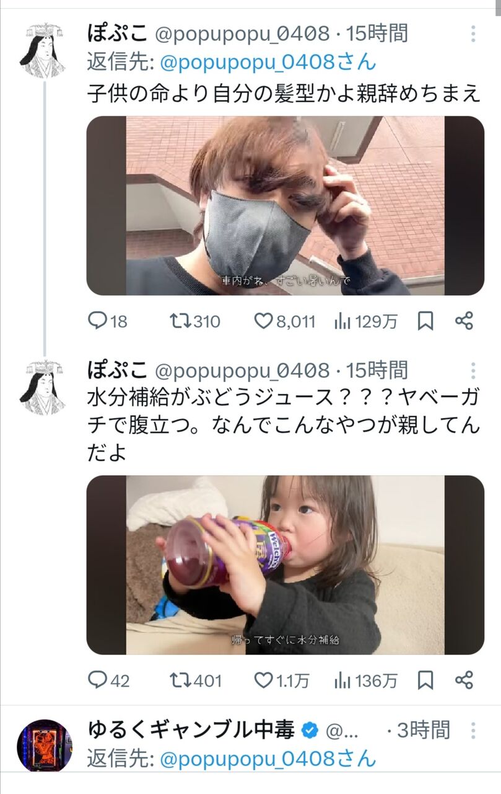This screenshot has width=501, height=794.
Task: Like the tweet with 8,011 likes
Action: (264, 321)
